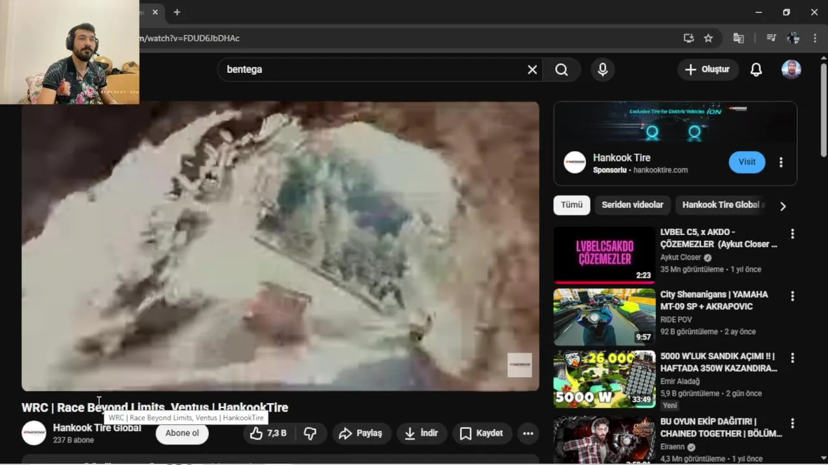Clear the bentega search text
828x465 pixels.
[x=532, y=70]
